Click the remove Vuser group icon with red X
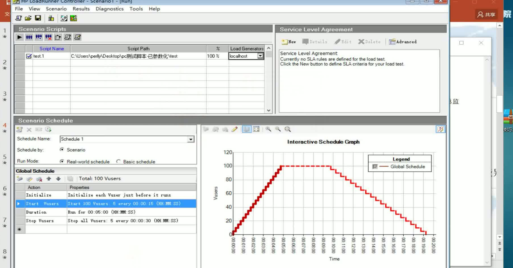The width and height of the screenshot is (513, 268). [x=48, y=37]
